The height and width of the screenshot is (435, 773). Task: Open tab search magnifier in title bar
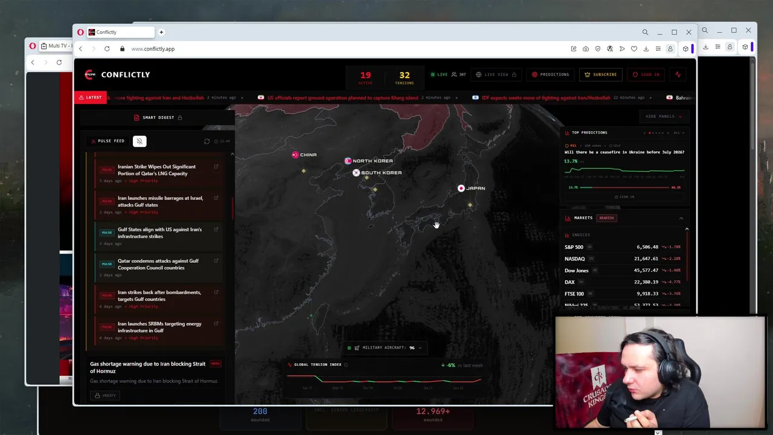[645, 32]
